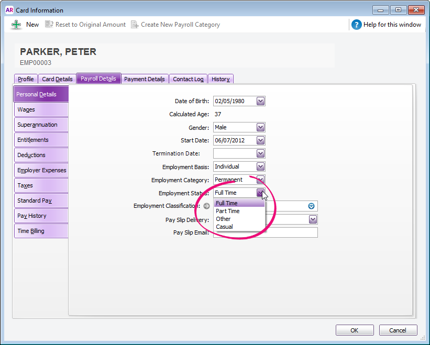Open the Date of Birth dropdown

[260, 101]
